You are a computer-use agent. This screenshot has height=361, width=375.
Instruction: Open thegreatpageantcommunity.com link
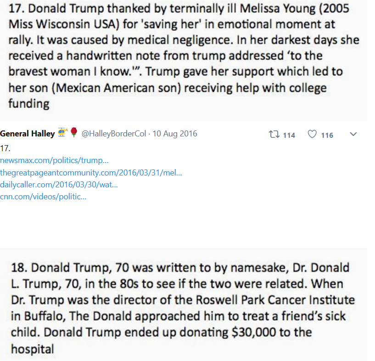pos(91,173)
